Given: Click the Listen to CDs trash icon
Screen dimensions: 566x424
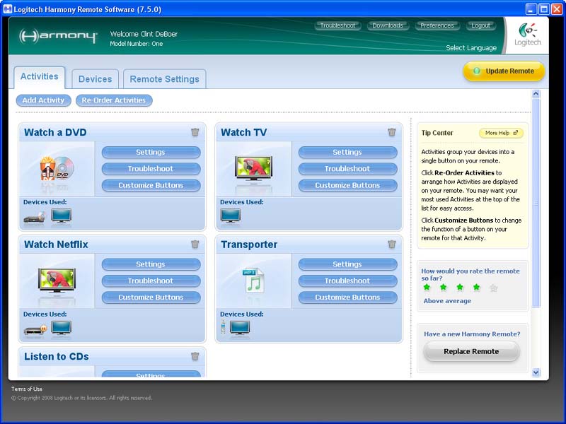Looking at the screenshot, I should (195, 356).
